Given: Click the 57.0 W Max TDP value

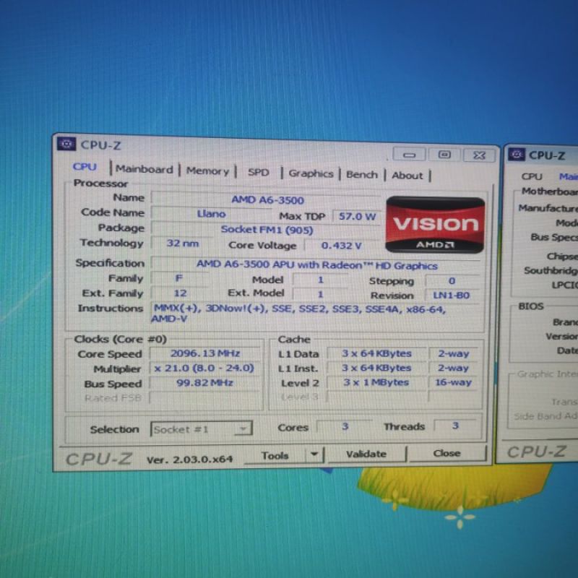Looking at the screenshot, I should coord(357,216).
